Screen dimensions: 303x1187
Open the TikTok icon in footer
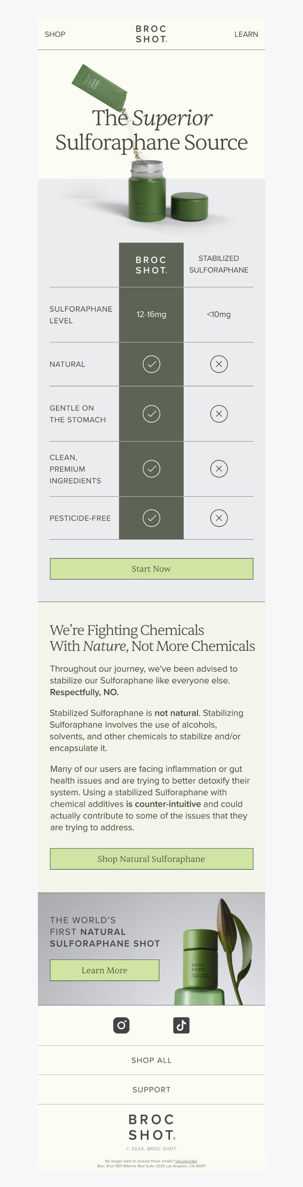(x=181, y=1025)
